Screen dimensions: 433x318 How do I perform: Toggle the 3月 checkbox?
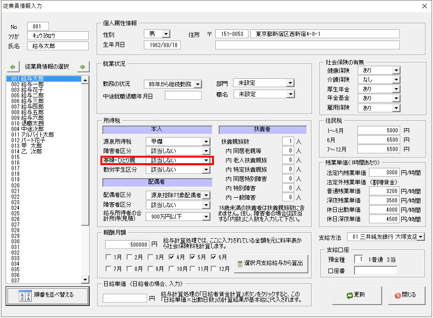(x=150, y=257)
